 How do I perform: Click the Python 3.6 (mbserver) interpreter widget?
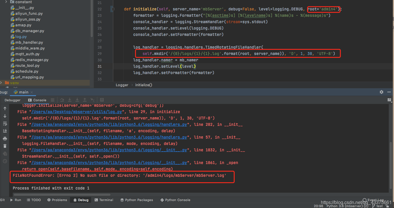(347, 206)
